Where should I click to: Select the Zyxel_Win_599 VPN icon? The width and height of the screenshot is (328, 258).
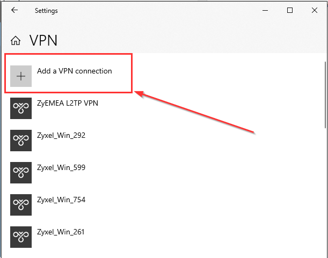coord(21,173)
